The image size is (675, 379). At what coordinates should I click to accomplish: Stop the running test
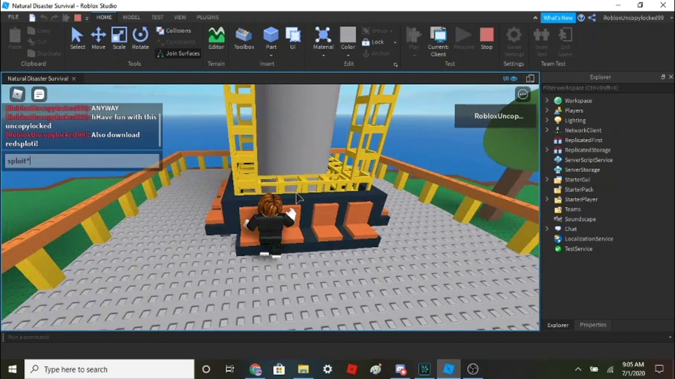click(x=487, y=39)
